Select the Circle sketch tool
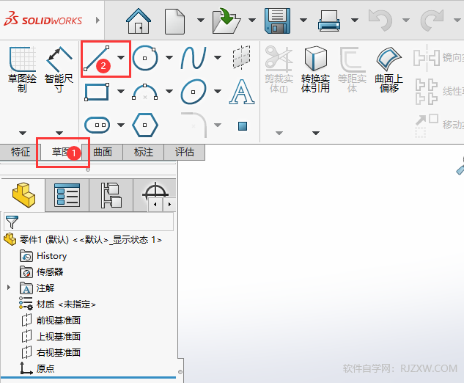 pos(144,58)
